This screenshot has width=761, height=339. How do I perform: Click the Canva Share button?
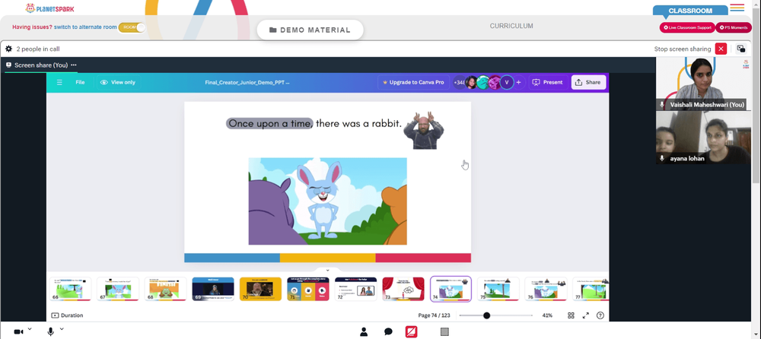pos(588,82)
